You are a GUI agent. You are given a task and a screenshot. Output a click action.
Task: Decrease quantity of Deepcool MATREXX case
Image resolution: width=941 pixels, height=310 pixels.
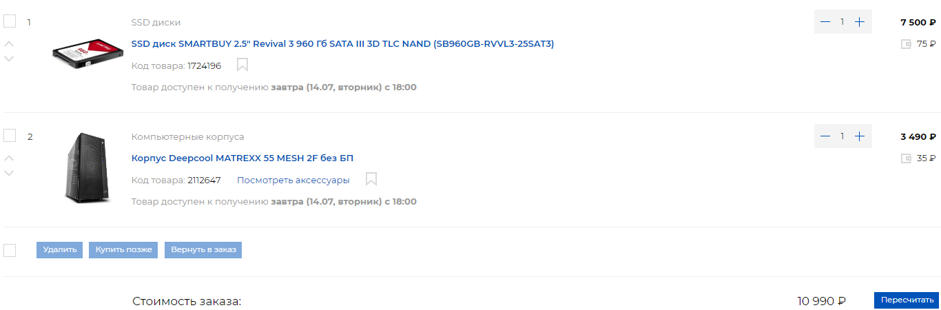(825, 136)
